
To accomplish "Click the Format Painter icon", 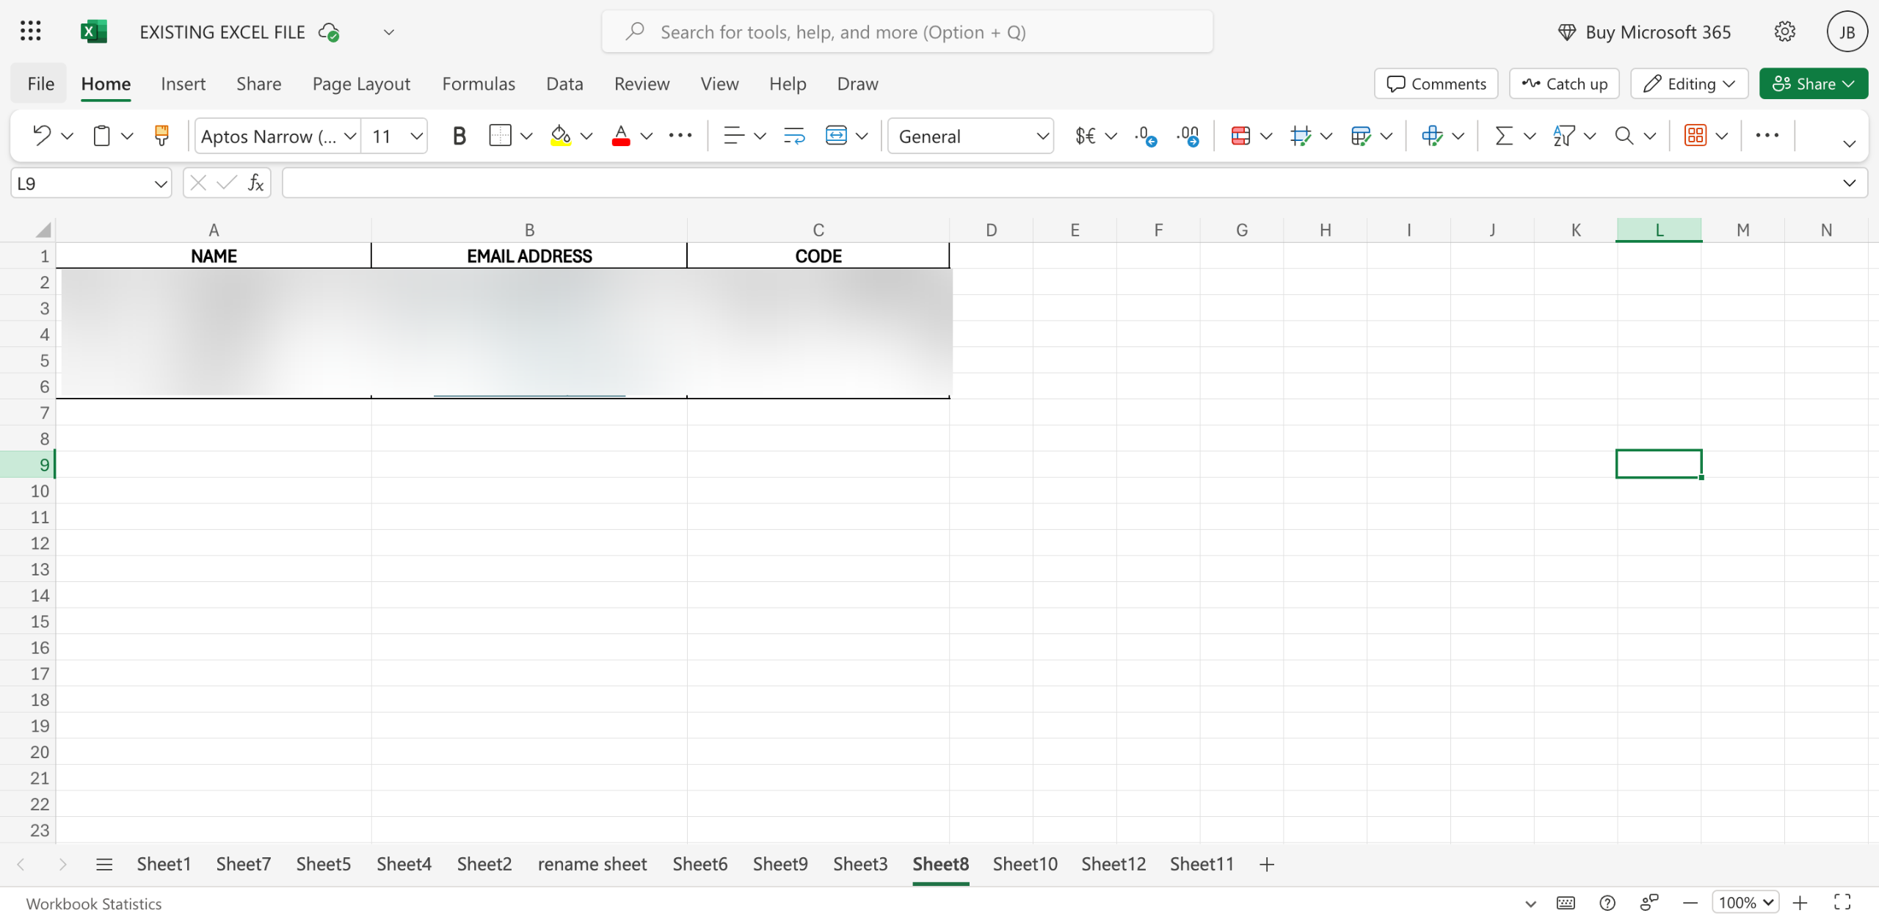I will (x=161, y=136).
